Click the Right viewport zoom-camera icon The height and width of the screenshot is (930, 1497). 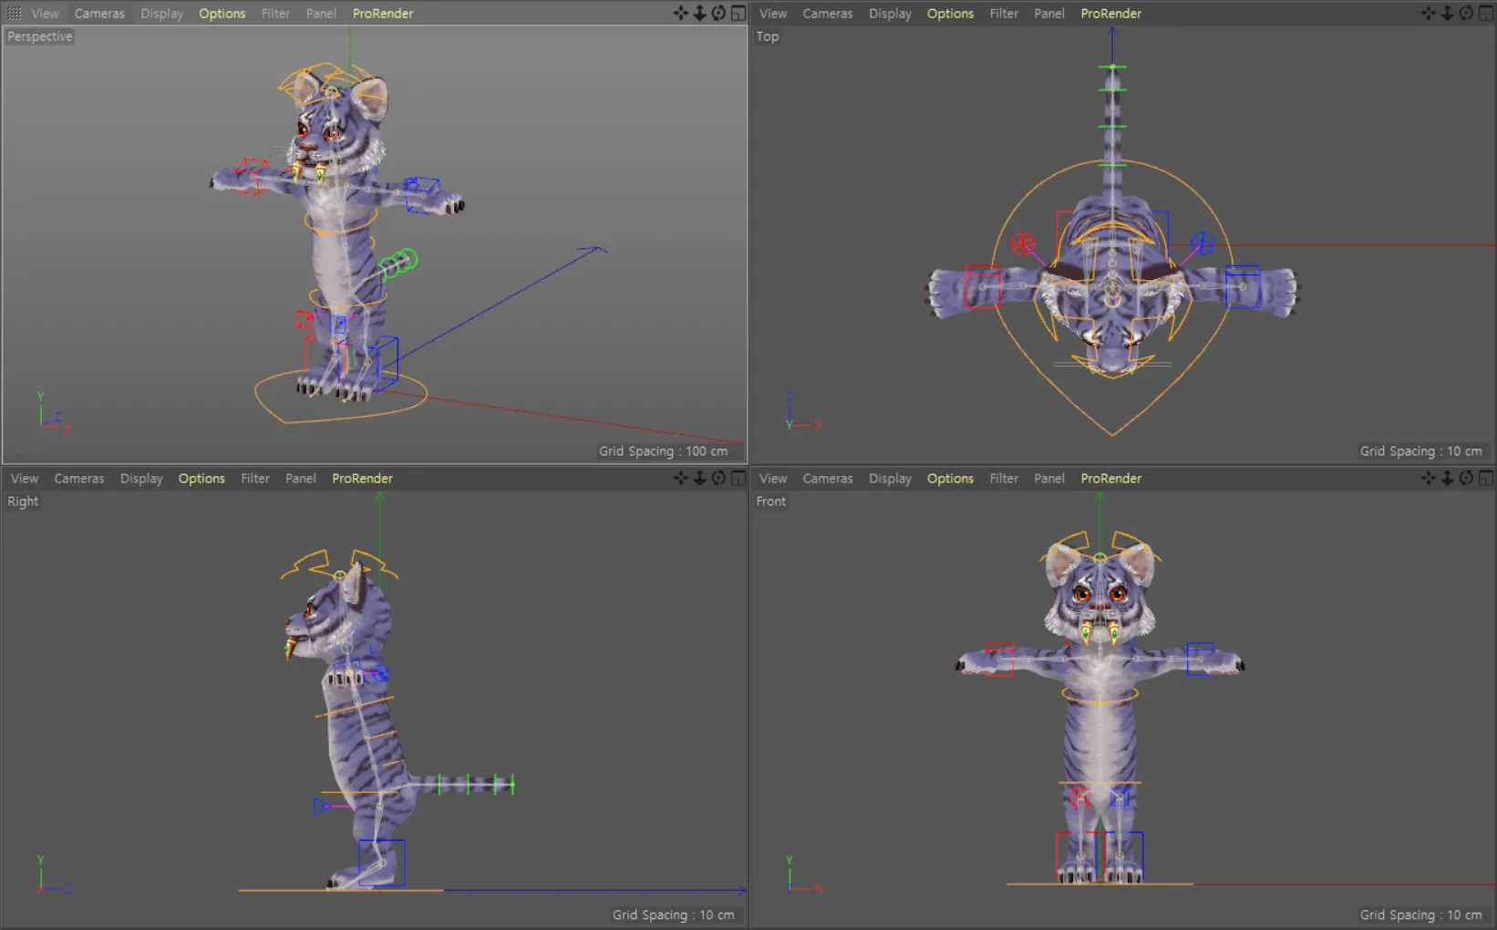pyautogui.click(x=699, y=478)
